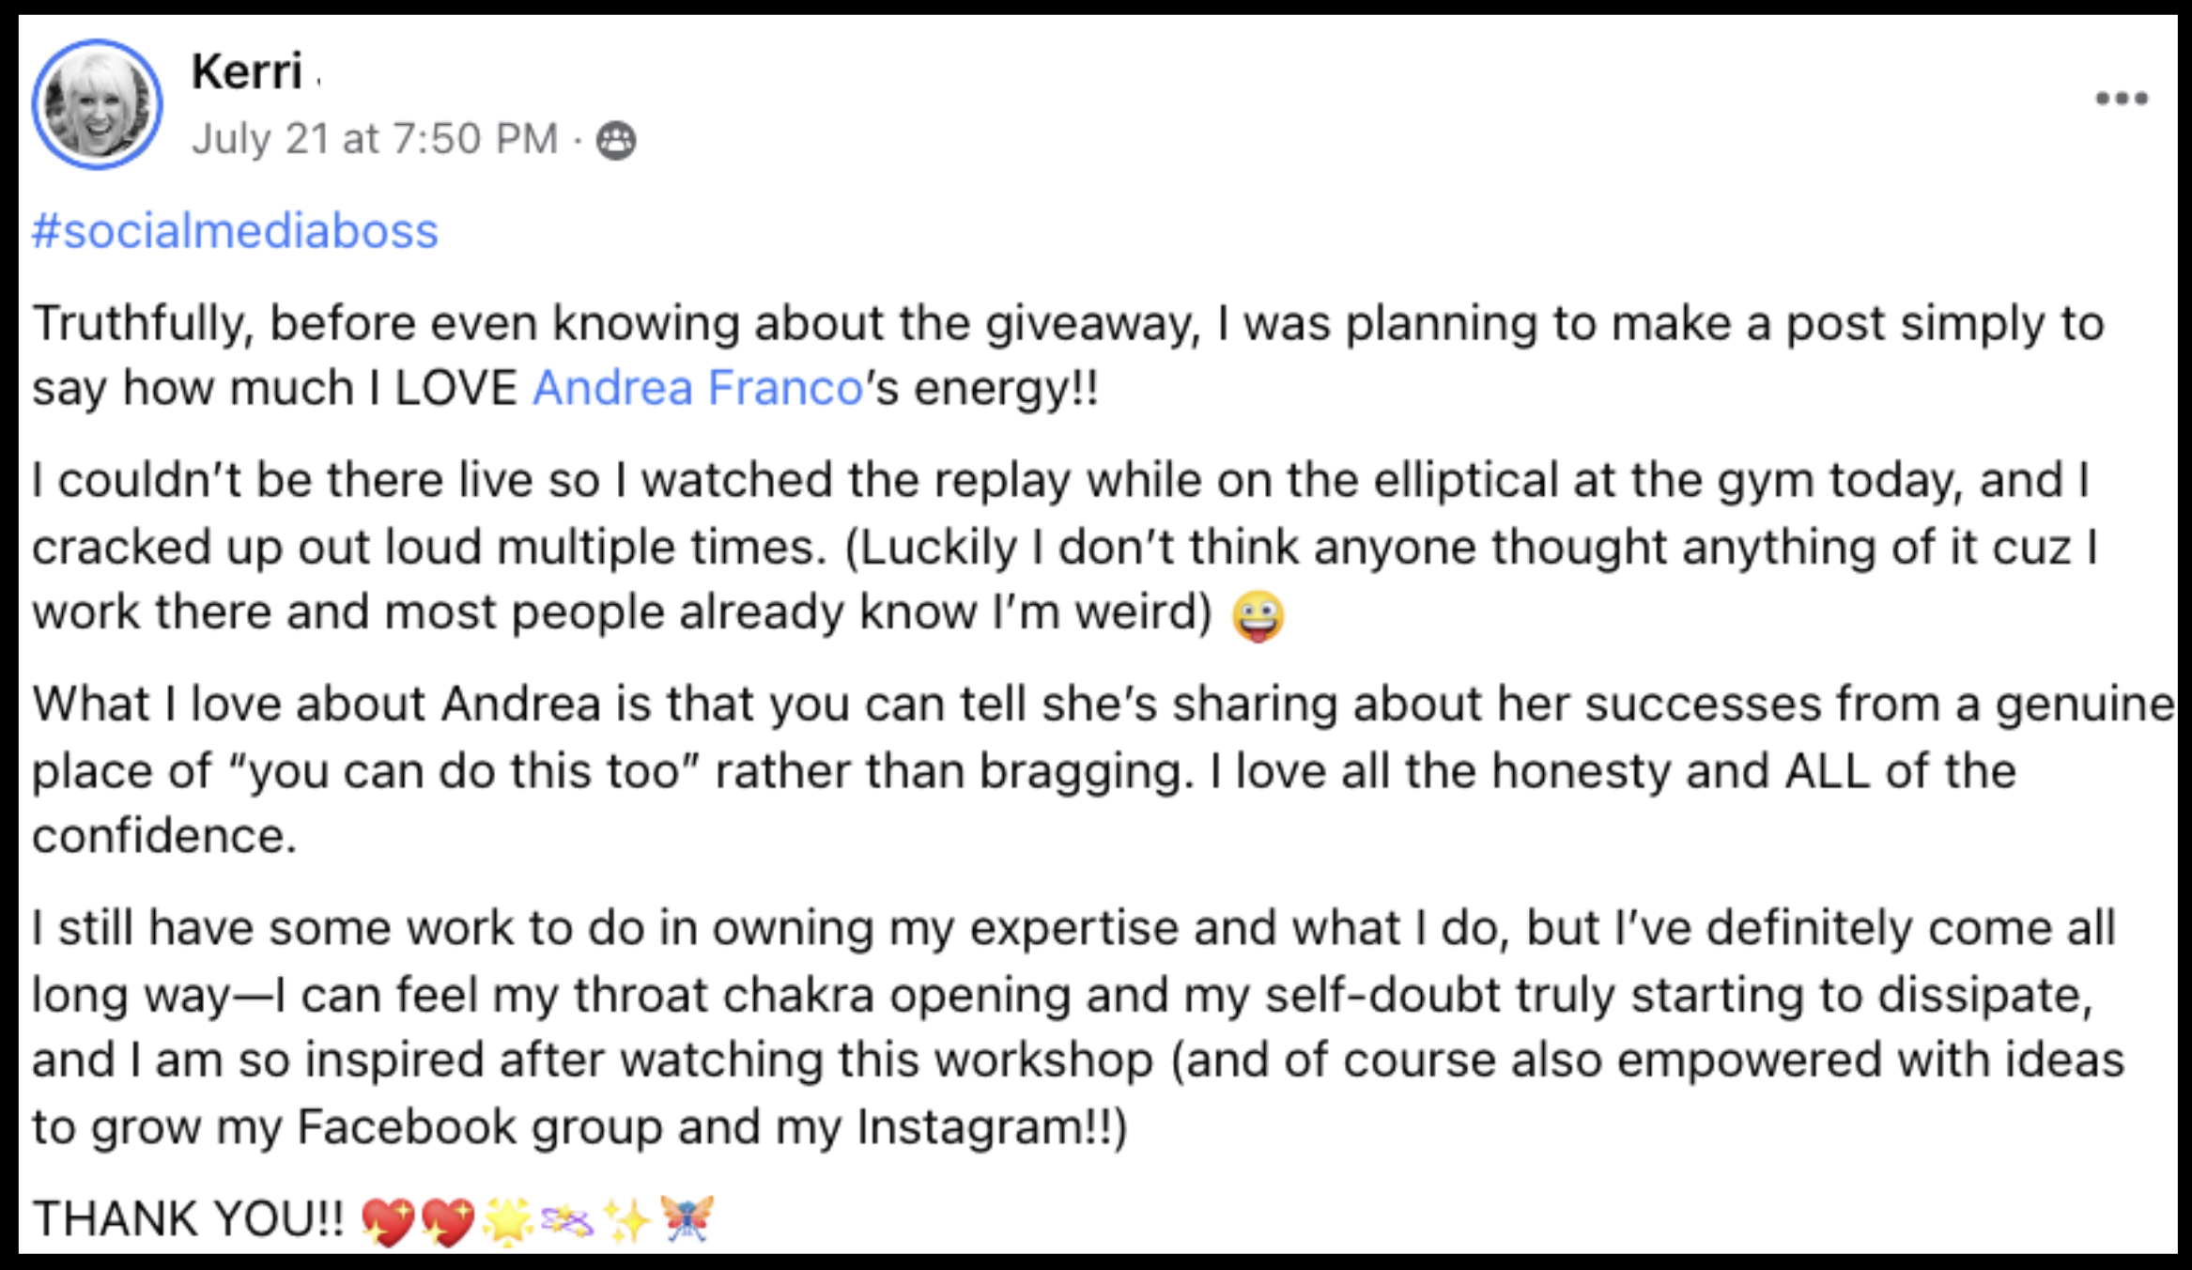Click the paragraph beginning "What I love about Andrea"
The image size is (2192, 1270).
pos(1104,770)
